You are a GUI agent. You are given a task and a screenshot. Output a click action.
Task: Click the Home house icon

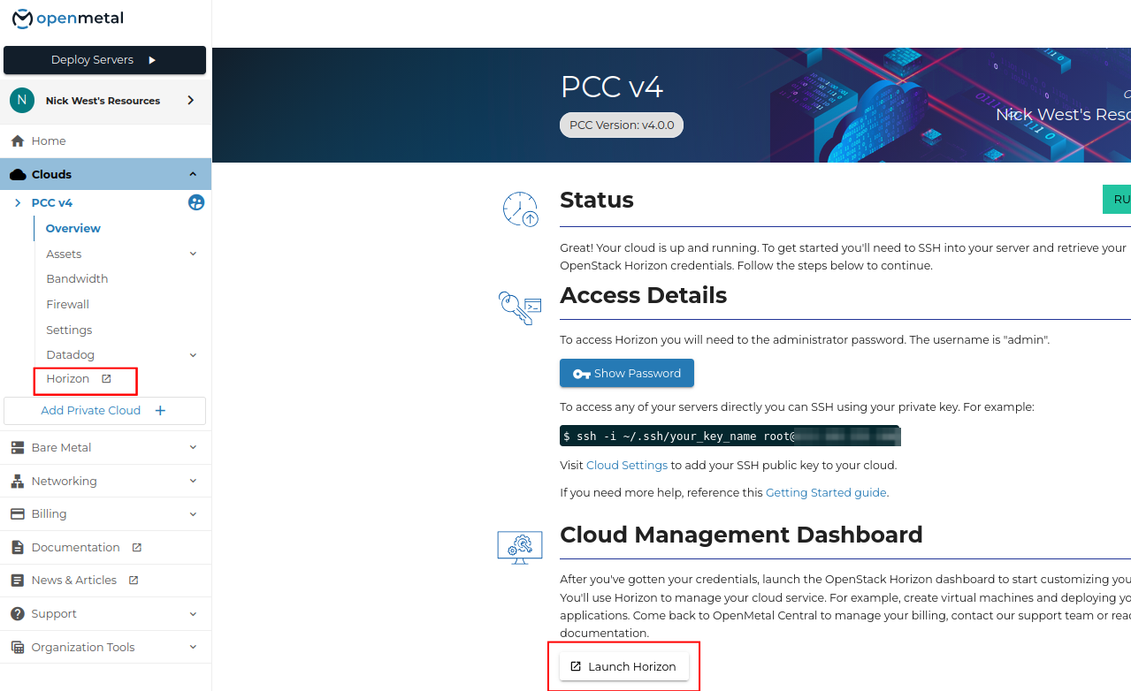point(17,141)
